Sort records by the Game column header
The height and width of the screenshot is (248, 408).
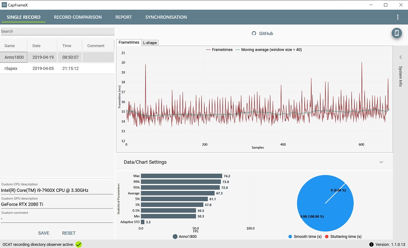click(x=10, y=46)
